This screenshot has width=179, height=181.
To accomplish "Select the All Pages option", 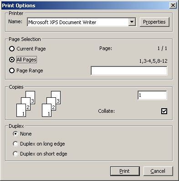I will 12,60.
